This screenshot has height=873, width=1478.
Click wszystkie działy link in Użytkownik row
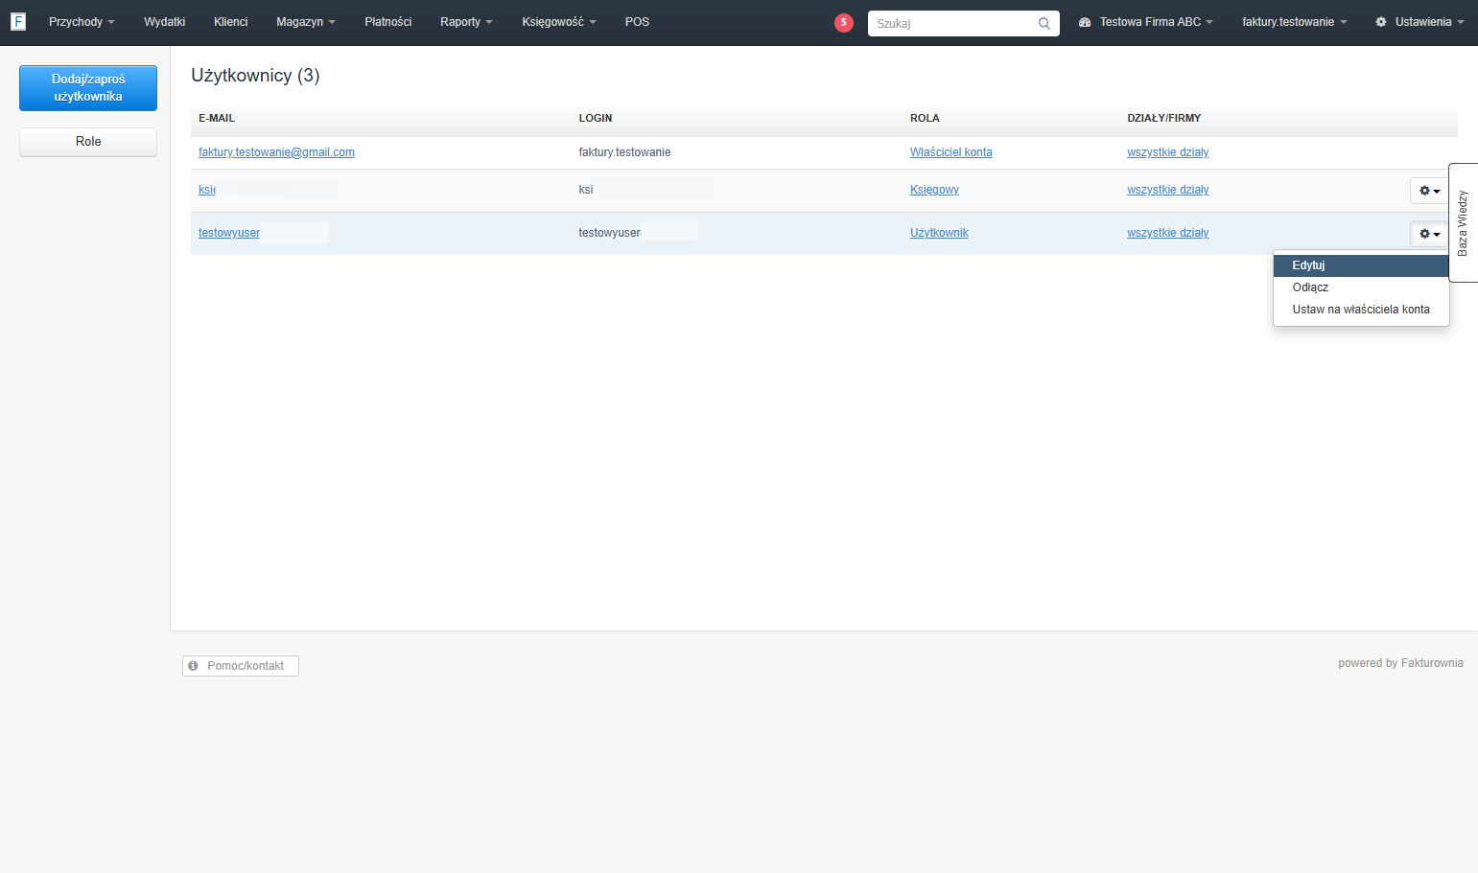pos(1167,233)
